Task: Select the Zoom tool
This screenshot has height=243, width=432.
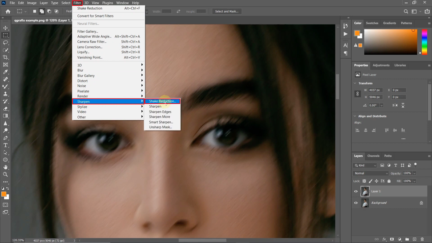Action: (5, 174)
